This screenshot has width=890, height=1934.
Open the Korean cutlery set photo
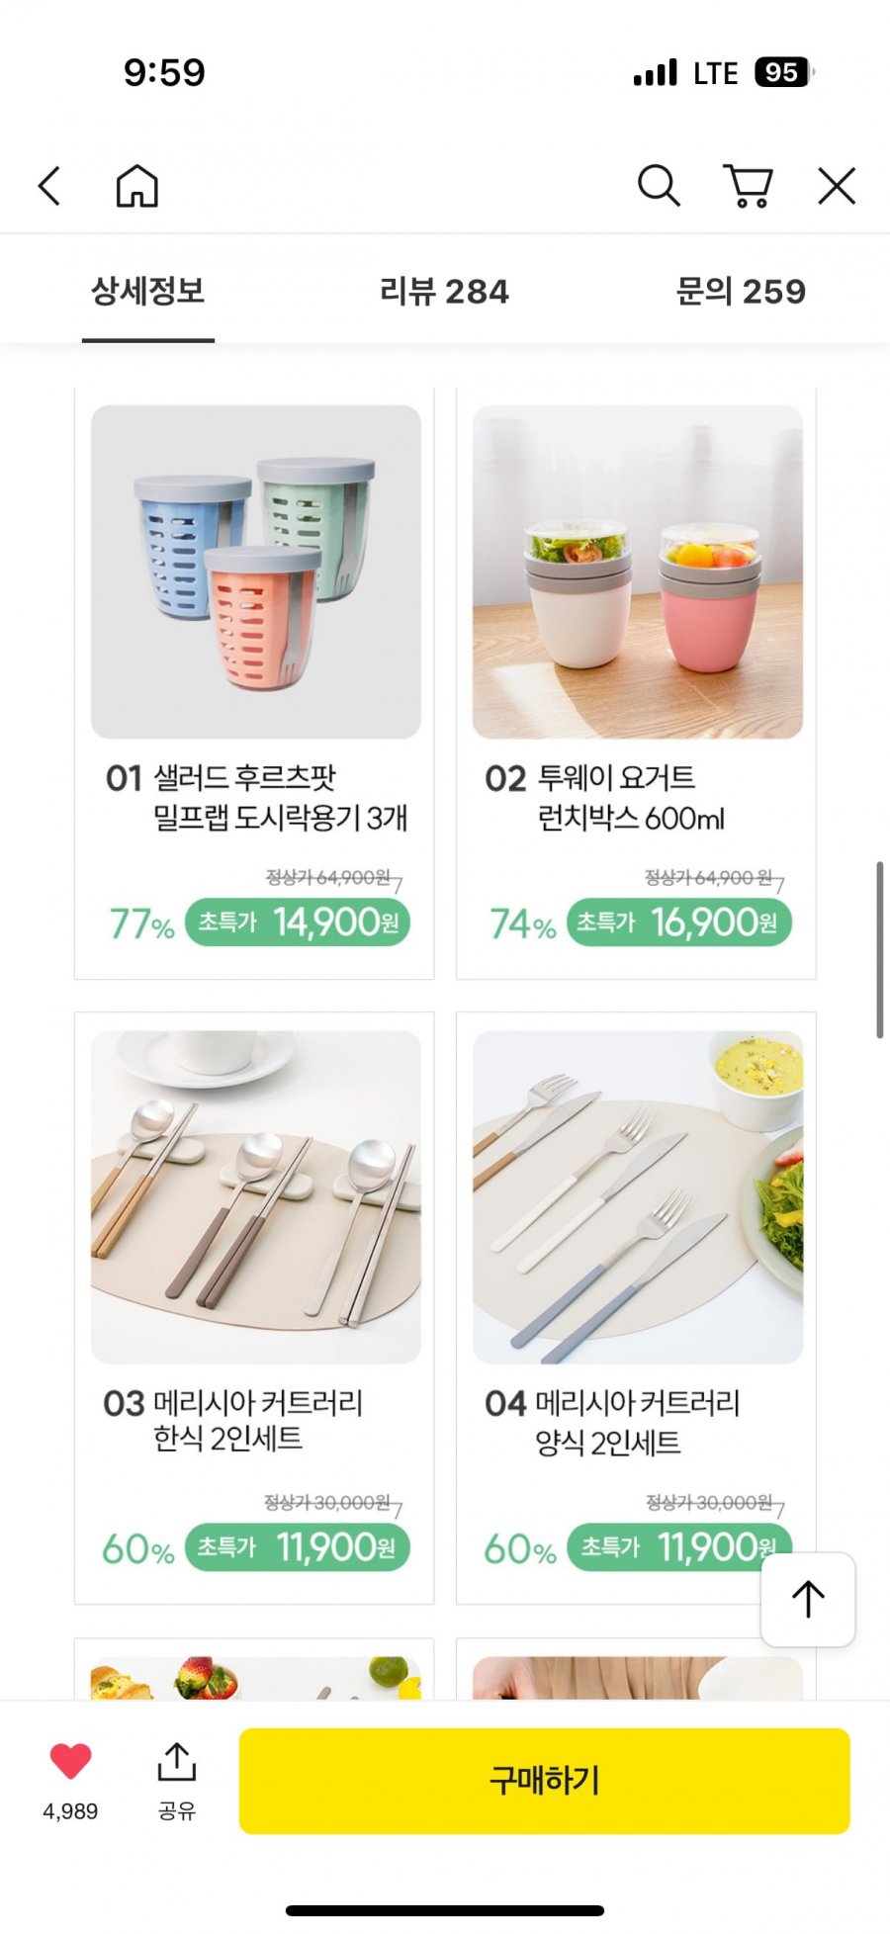pos(256,1197)
